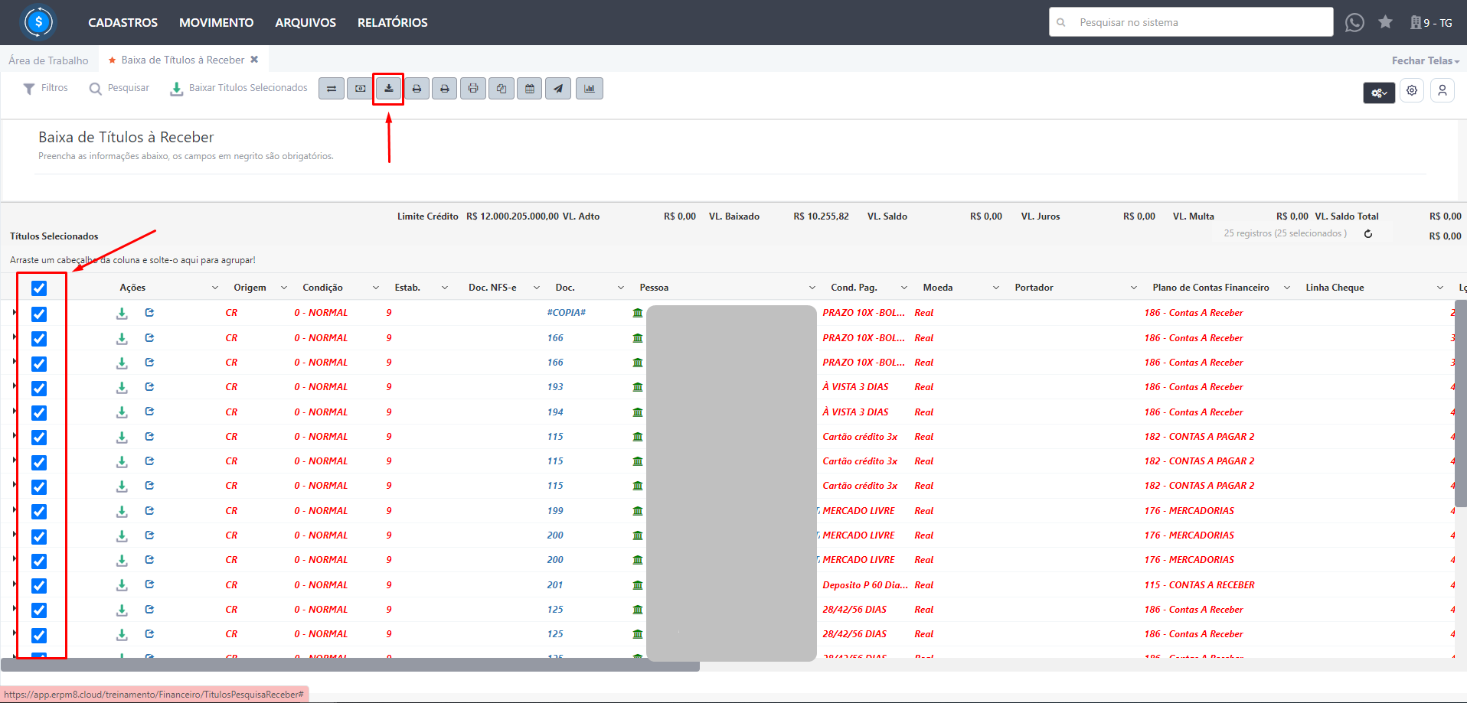Open the Moeda column dropdown arrow
Image resolution: width=1467 pixels, height=703 pixels.
[996, 288]
